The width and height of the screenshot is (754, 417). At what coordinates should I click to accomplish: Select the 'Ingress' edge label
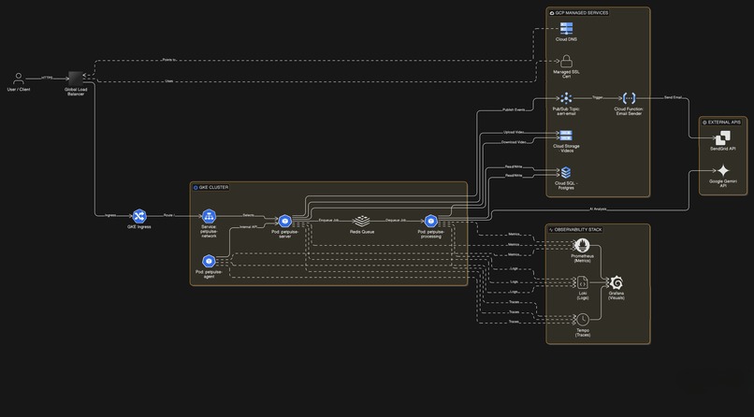pos(110,215)
